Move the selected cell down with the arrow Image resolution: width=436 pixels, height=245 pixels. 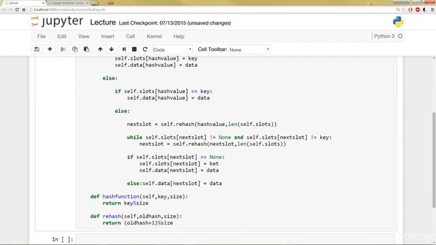[x=112, y=50]
